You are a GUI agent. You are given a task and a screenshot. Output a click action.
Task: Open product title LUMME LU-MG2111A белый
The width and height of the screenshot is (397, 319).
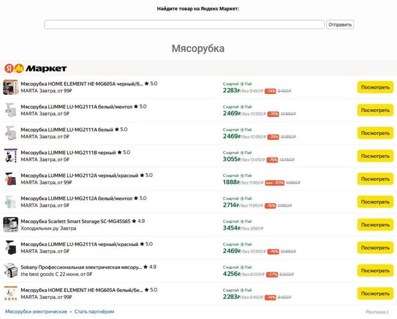click(x=67, y=130)
